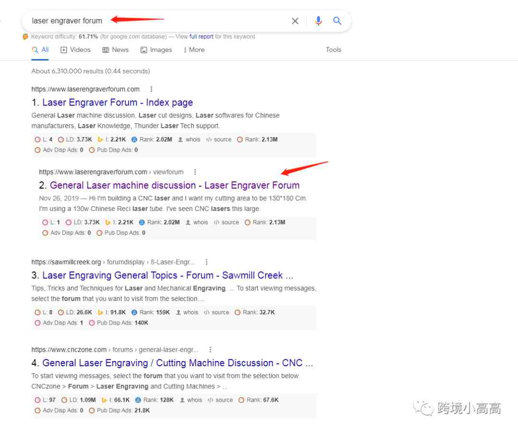The image size is (518, 431).
Task: Expand the More search categories menu
Action: (194, 50)
